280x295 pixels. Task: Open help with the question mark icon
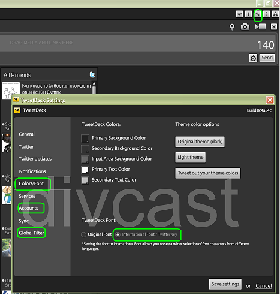coord(267,14)
